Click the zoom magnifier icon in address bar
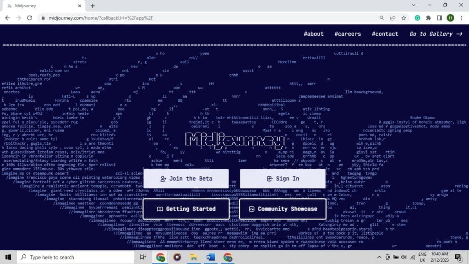The width and height of the screenshot is (469, 264). (382, 18)
